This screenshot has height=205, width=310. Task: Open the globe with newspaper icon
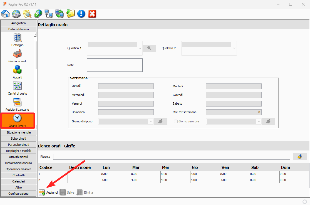coord(16,14)
